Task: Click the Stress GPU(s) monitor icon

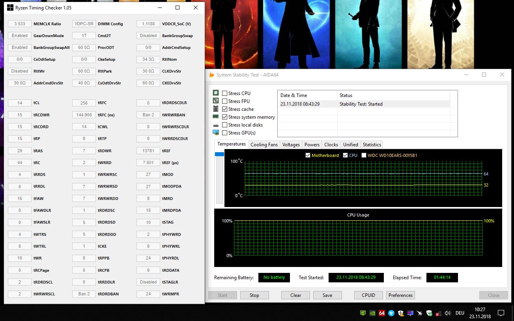Action: [x=216, y=133]
